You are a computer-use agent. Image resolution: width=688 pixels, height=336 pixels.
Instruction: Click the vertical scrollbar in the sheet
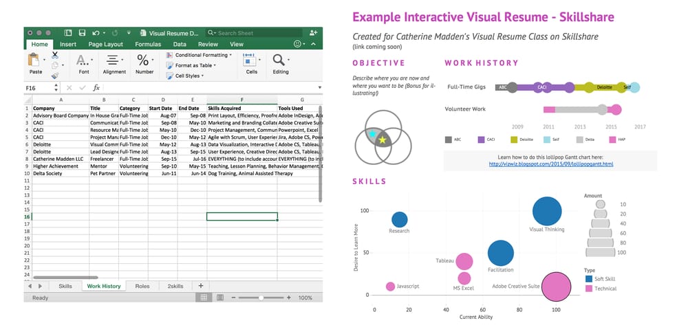tap(321, 153)
